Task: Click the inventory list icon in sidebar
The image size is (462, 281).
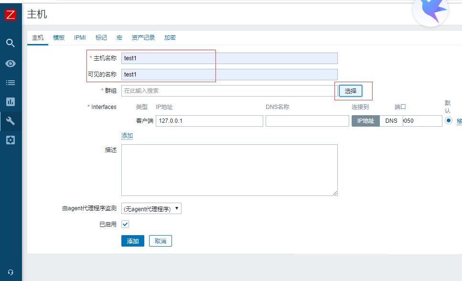Action: [11, 82]
